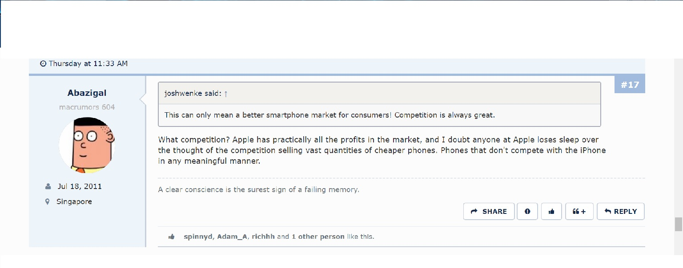Click the thumbs-up like button

(x=551, y=212)
